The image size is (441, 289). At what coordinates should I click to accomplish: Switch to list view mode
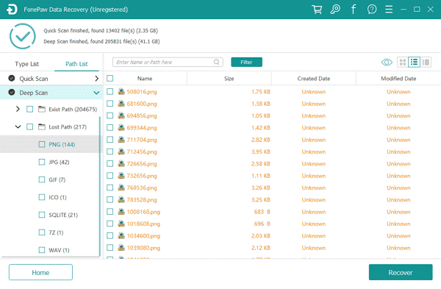pyautogui.click(x=414, y=63)
